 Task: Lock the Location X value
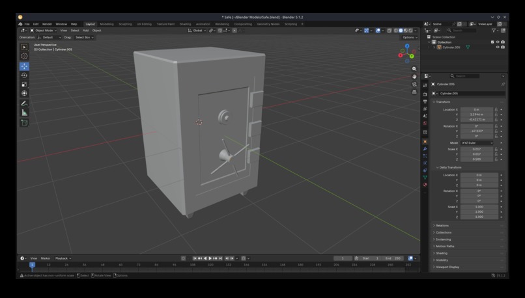click(496, 110)
